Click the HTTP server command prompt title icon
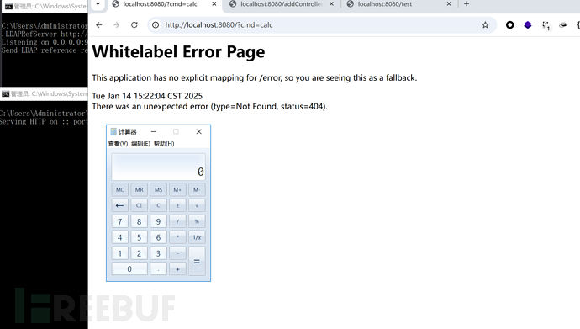The width and height of the screenshot is (580, 329). (x=5, y=94)
